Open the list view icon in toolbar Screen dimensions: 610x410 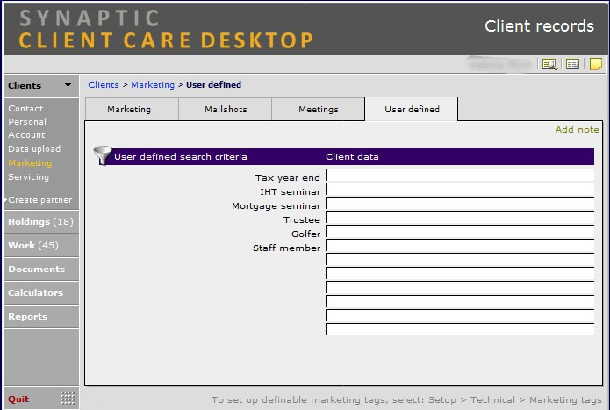[x=572, y=64]
